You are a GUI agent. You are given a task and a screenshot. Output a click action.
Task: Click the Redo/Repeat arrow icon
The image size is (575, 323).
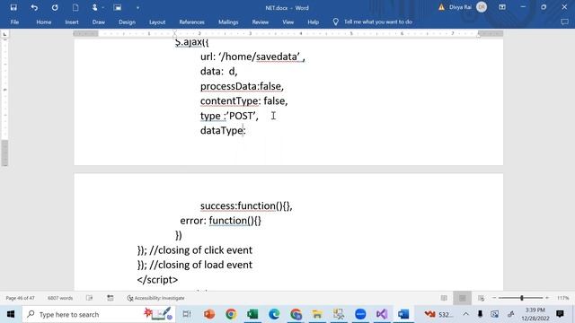pos(55,7)
